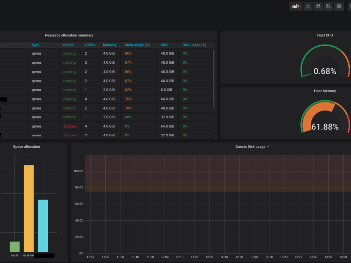Sort table by Memory column header

coord(109,45)
